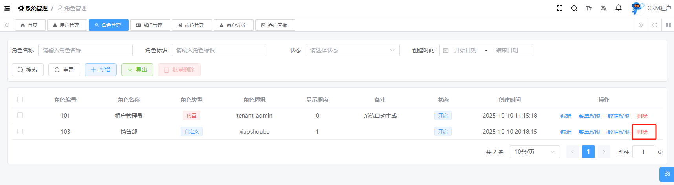Viewport: 674px width, 185px height.
Task: Open the language translation icon
Action: pos(603,8)
